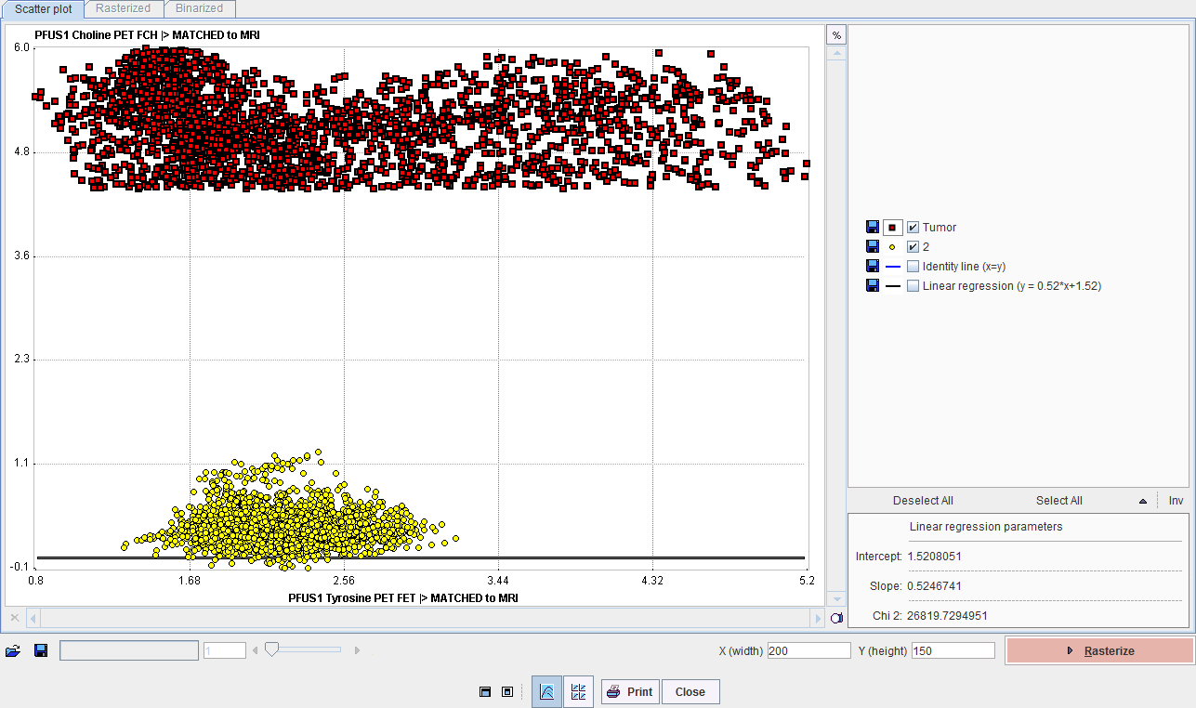Click the Inv selection button
This screenshot has width=1196, height=708.
[1176, 501]
